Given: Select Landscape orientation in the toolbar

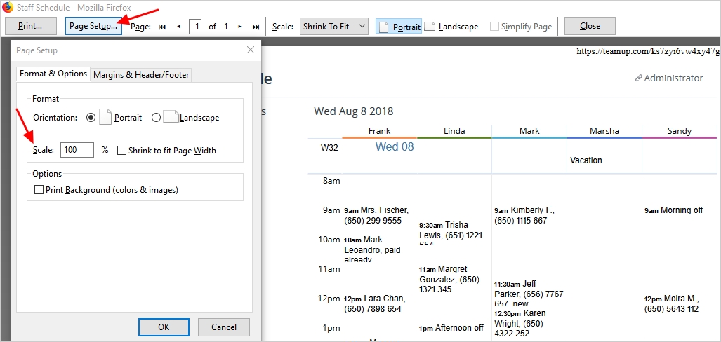Looking at the screenshot, I should click(x=451, y=27).
